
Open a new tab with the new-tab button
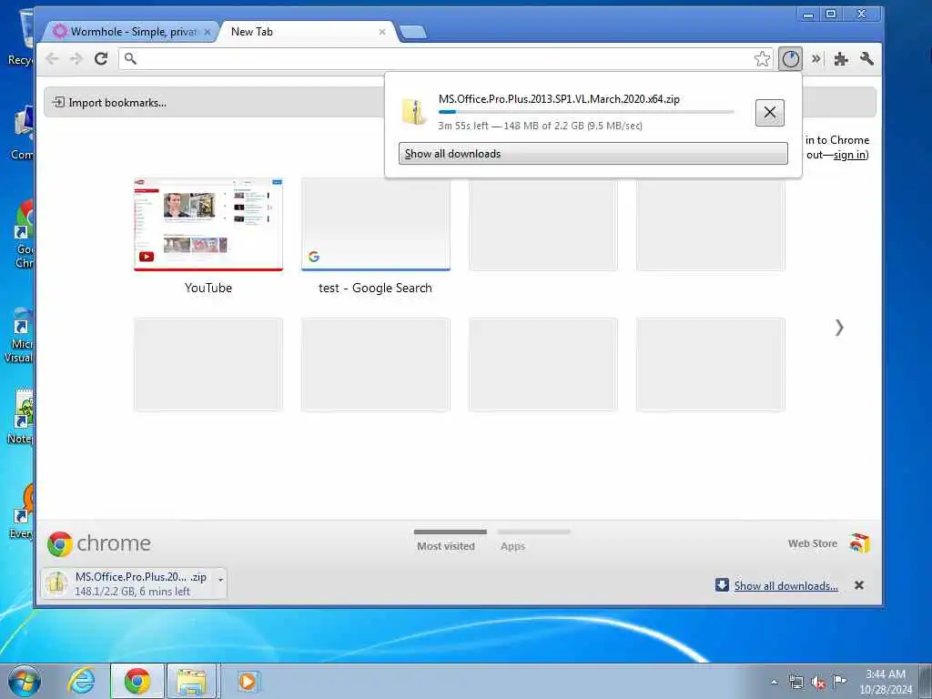[413, 32]
